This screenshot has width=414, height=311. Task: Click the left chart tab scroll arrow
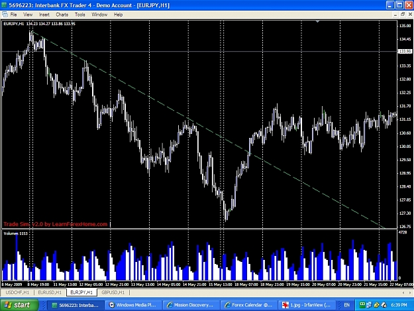coord(403,292)
